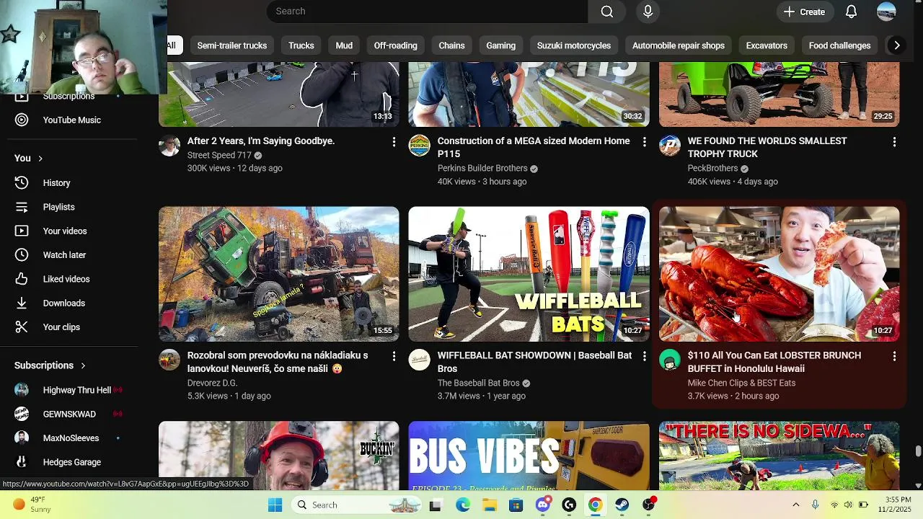
Task: Open Street Speed 717 channel avatar
Action: tap(169, 146)
